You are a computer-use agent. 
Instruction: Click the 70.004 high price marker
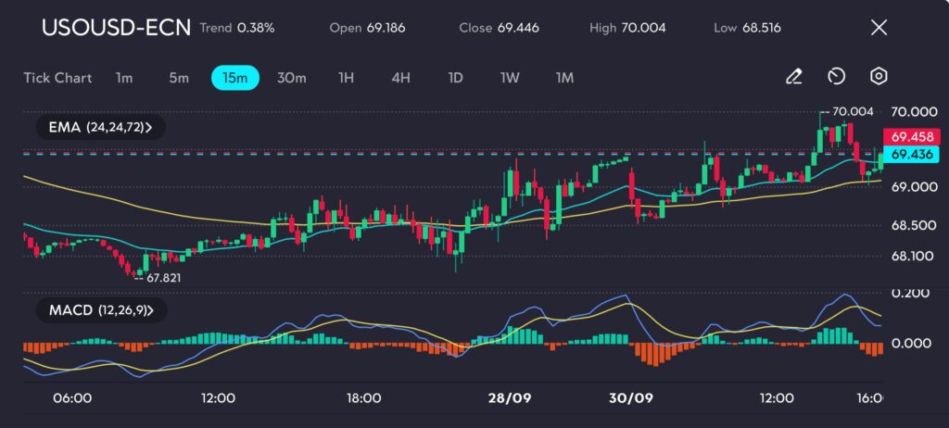coord(853,112)
